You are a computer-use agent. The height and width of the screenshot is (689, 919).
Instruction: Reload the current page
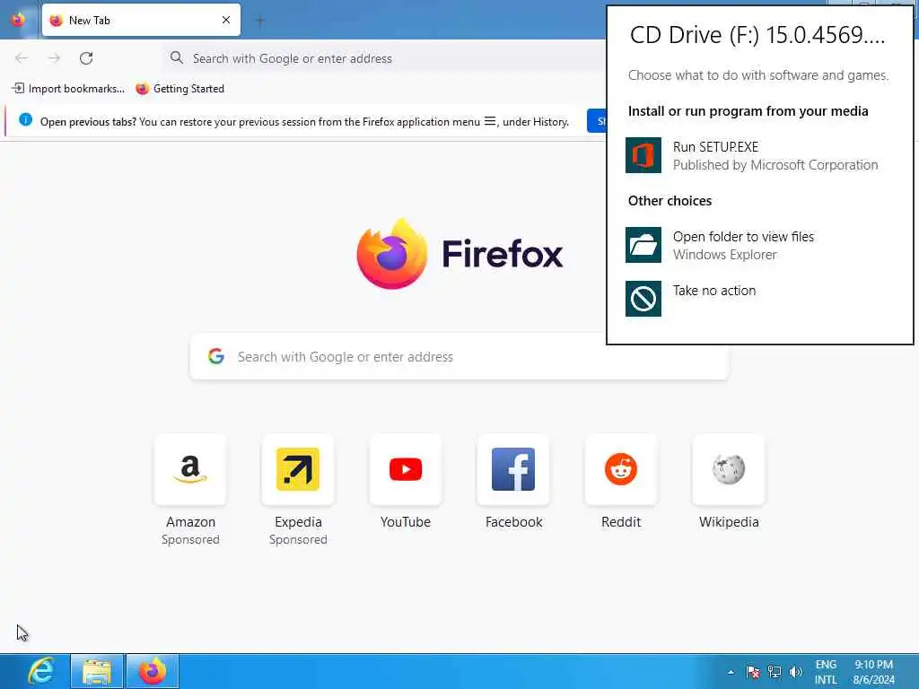(86, 58)
